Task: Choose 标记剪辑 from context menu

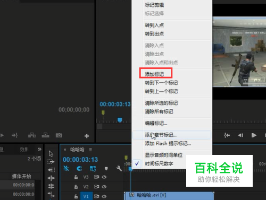Action: 154,5
